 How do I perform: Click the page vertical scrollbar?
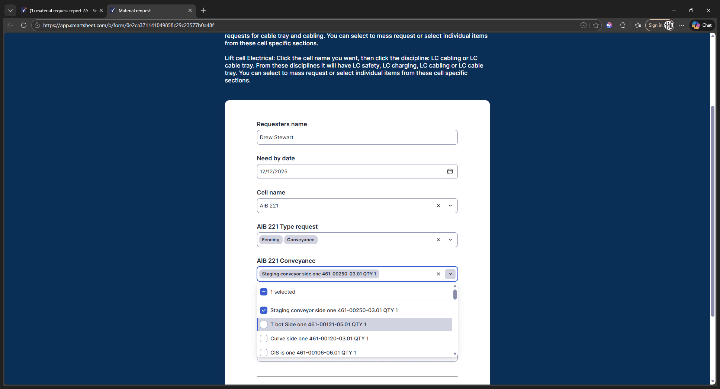(713, 211)
